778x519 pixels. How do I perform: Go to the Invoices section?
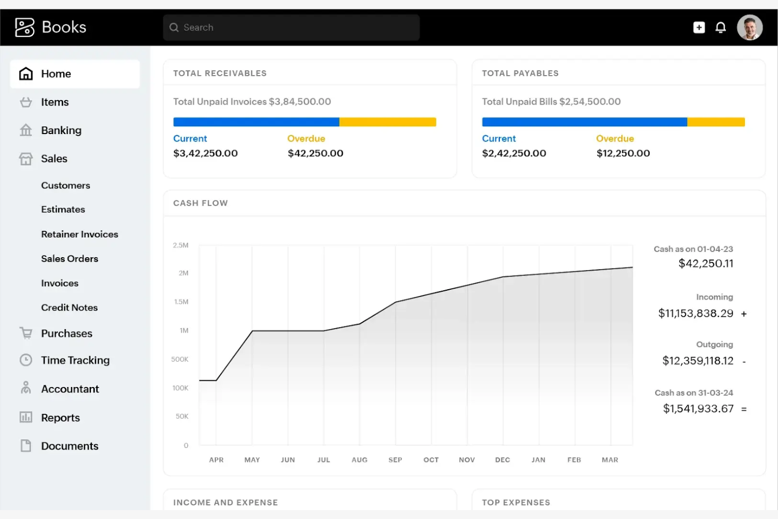59,283
